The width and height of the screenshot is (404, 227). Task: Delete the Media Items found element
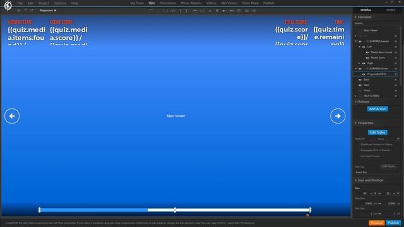click(396, 52)
